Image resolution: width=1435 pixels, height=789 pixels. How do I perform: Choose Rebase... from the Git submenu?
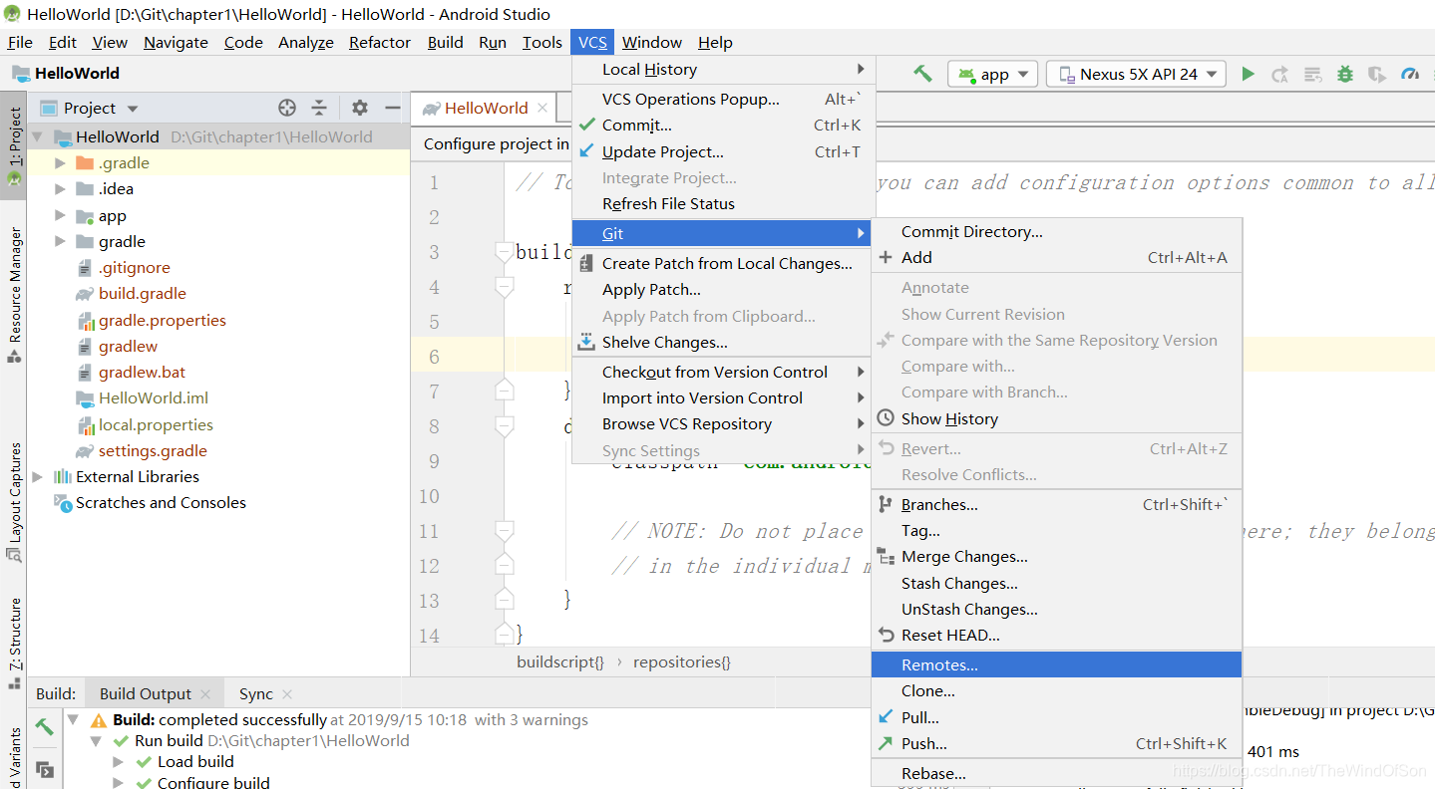tap(1056, 774)
